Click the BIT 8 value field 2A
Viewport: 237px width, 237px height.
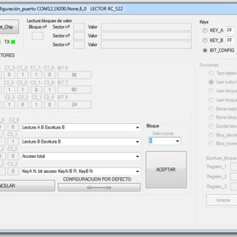tap(75, 105)
